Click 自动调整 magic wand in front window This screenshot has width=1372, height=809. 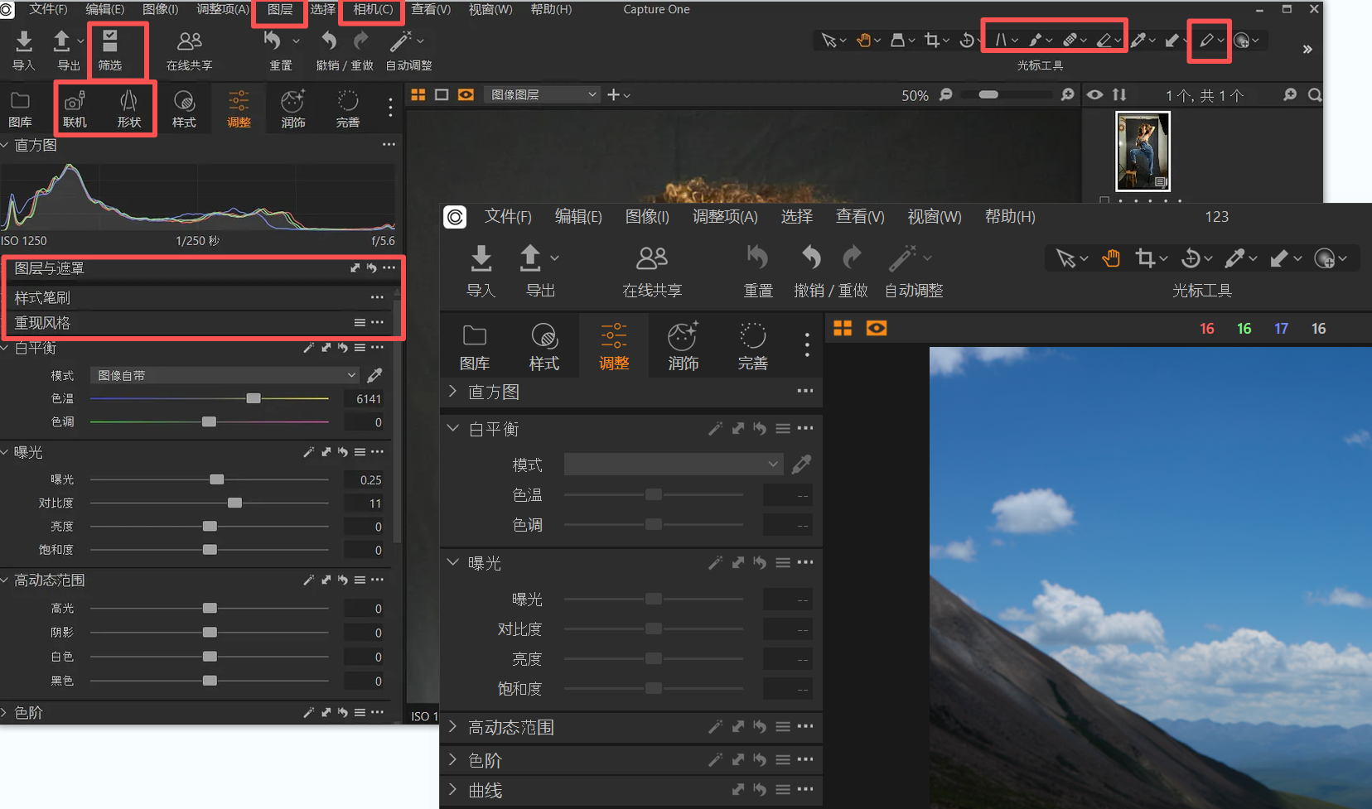[x=903, y=258]
